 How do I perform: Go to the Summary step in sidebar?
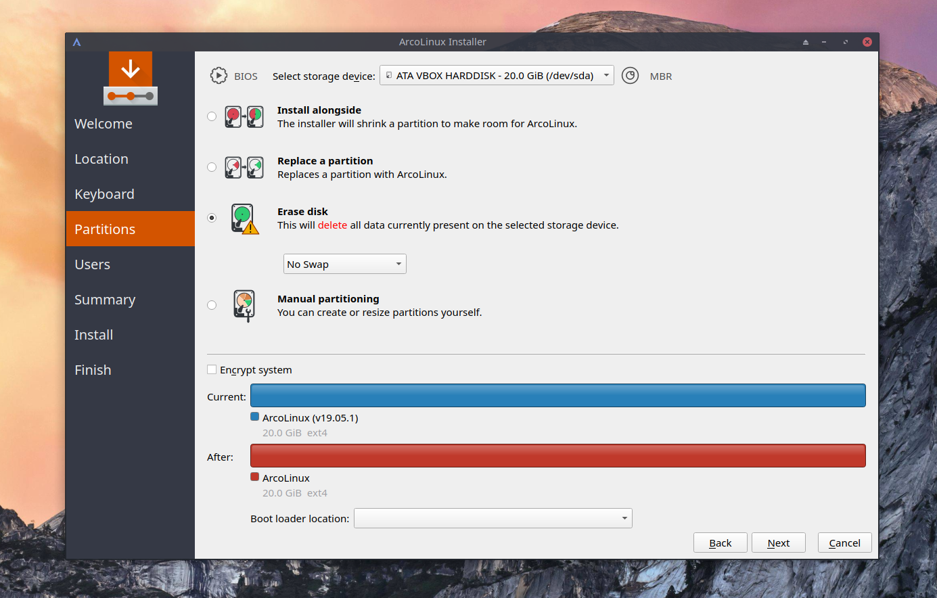(131, 300)
